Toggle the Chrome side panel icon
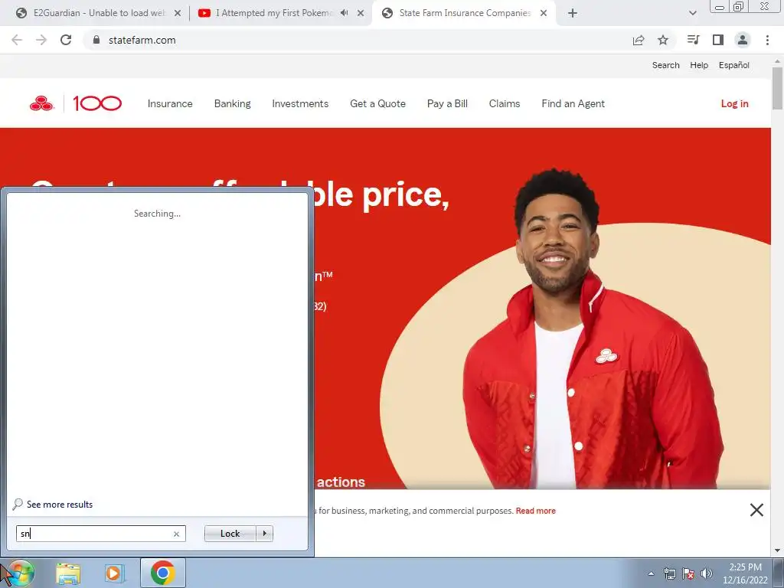 718,40
